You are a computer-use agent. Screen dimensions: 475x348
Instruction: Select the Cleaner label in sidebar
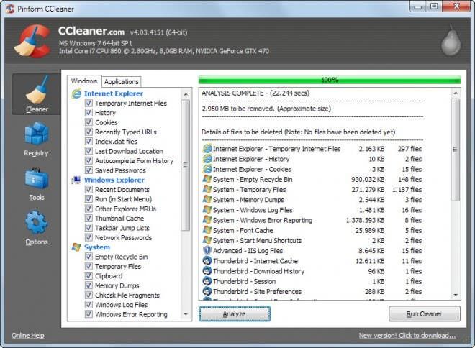pyautogui.click(x=37, y=109)
